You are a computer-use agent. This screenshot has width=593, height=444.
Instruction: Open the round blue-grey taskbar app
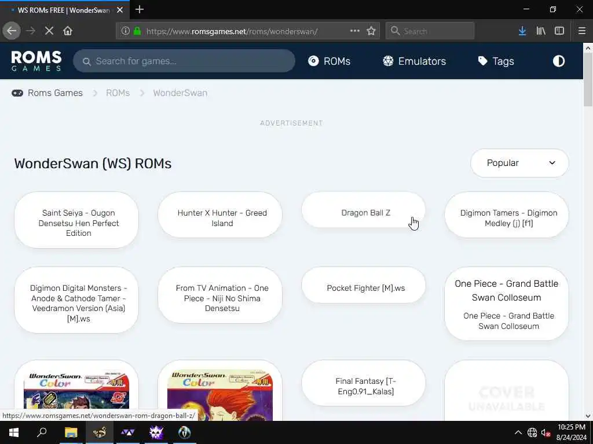click(185, 432)
